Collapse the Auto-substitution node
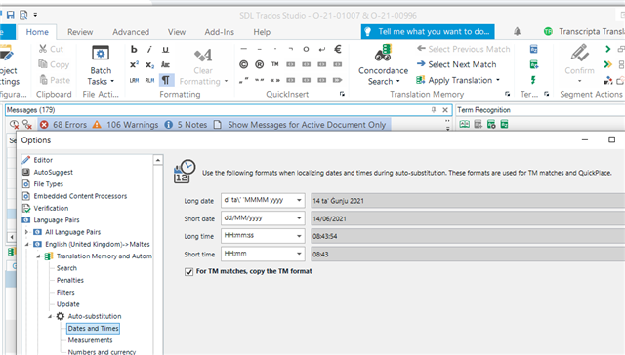The height and width of the screenshot is (355, 625). coord(50,316)
